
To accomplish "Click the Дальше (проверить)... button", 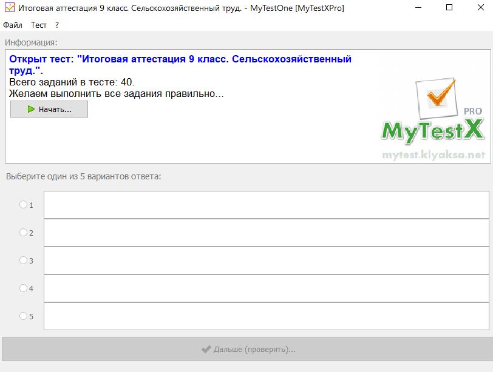I will (248, 349).
